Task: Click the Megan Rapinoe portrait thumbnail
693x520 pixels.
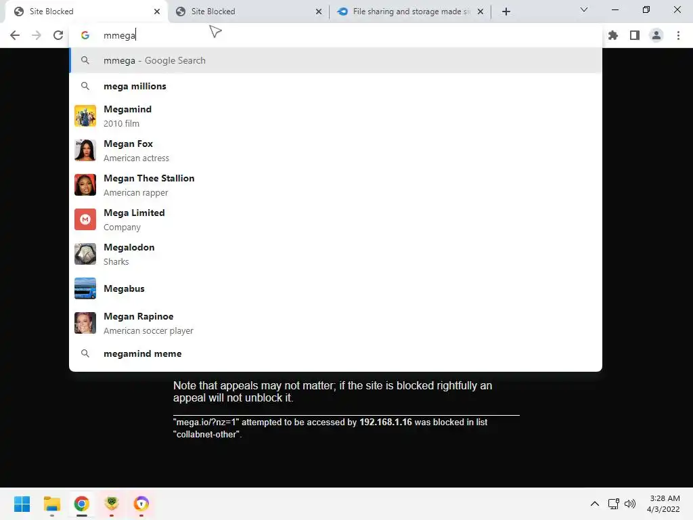Action: click(85, 323)
